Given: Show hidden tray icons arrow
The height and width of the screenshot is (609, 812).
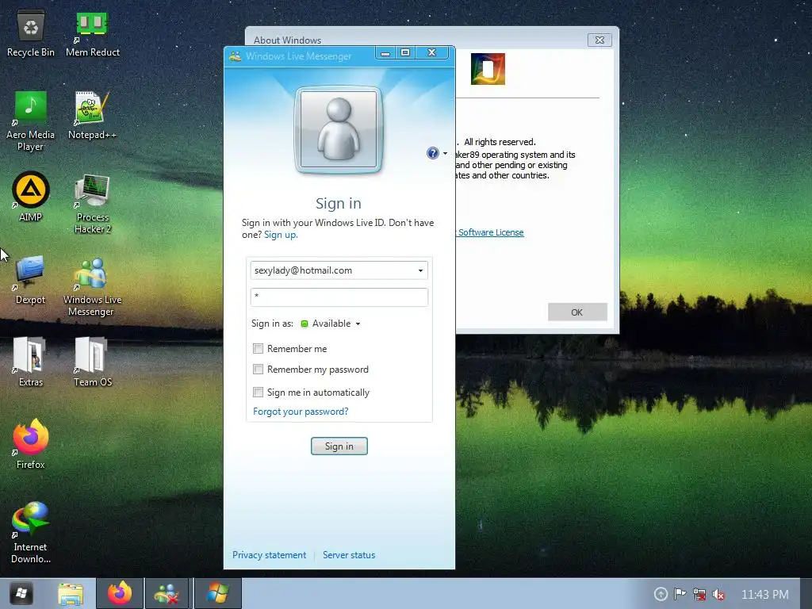Looking at the screenshot, I should pos(661,594).
